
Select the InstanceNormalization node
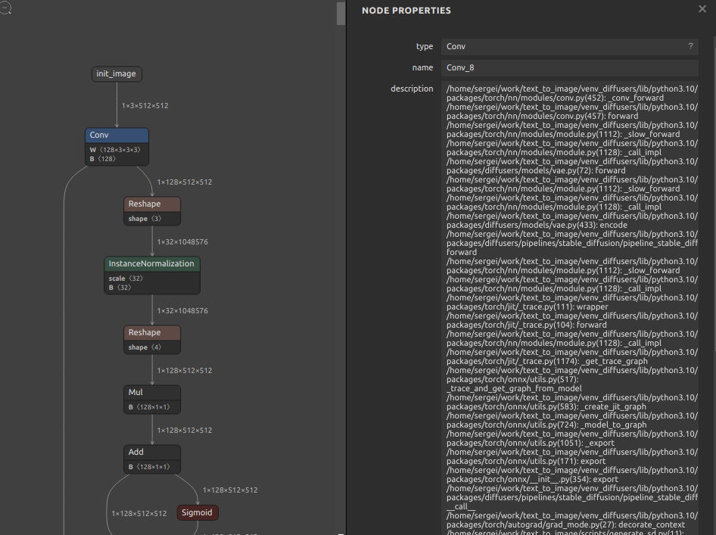[x=152, y=275]
